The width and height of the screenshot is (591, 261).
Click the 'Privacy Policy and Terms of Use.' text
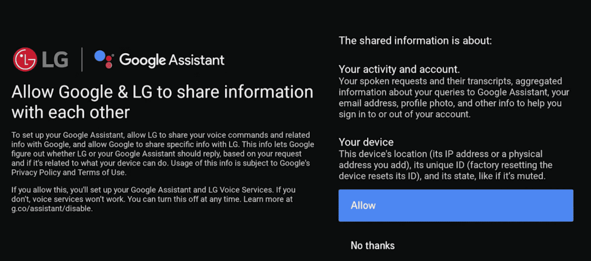click(x=69, y=173)
